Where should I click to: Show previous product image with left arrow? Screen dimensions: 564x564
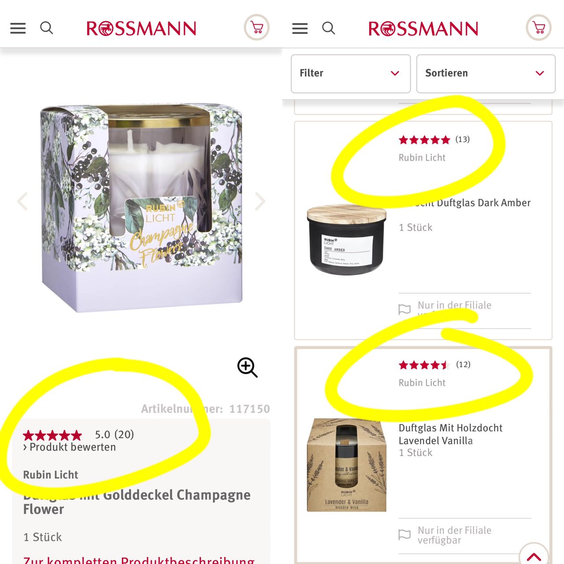22,201
